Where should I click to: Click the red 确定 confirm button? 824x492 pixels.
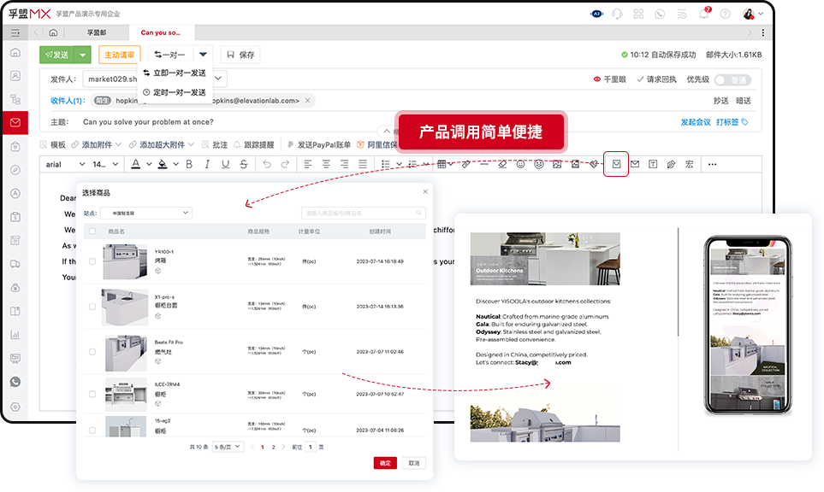tap(385, 463)
